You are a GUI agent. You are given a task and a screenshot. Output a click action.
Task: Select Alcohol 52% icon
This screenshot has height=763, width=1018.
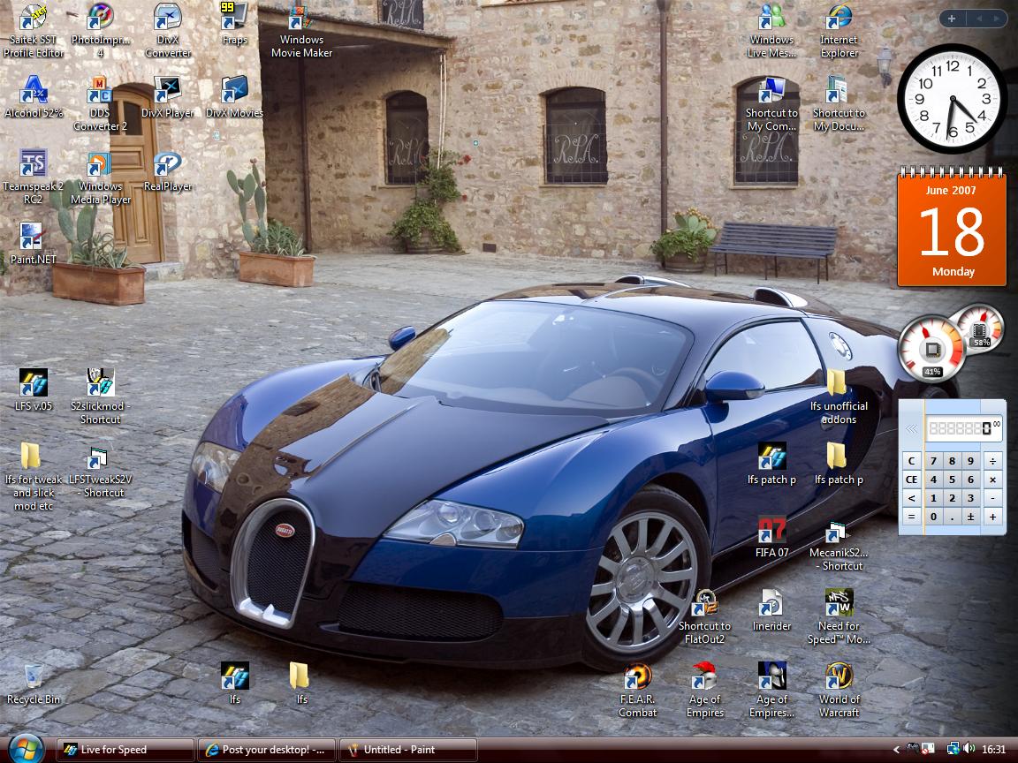pos(33,97)
